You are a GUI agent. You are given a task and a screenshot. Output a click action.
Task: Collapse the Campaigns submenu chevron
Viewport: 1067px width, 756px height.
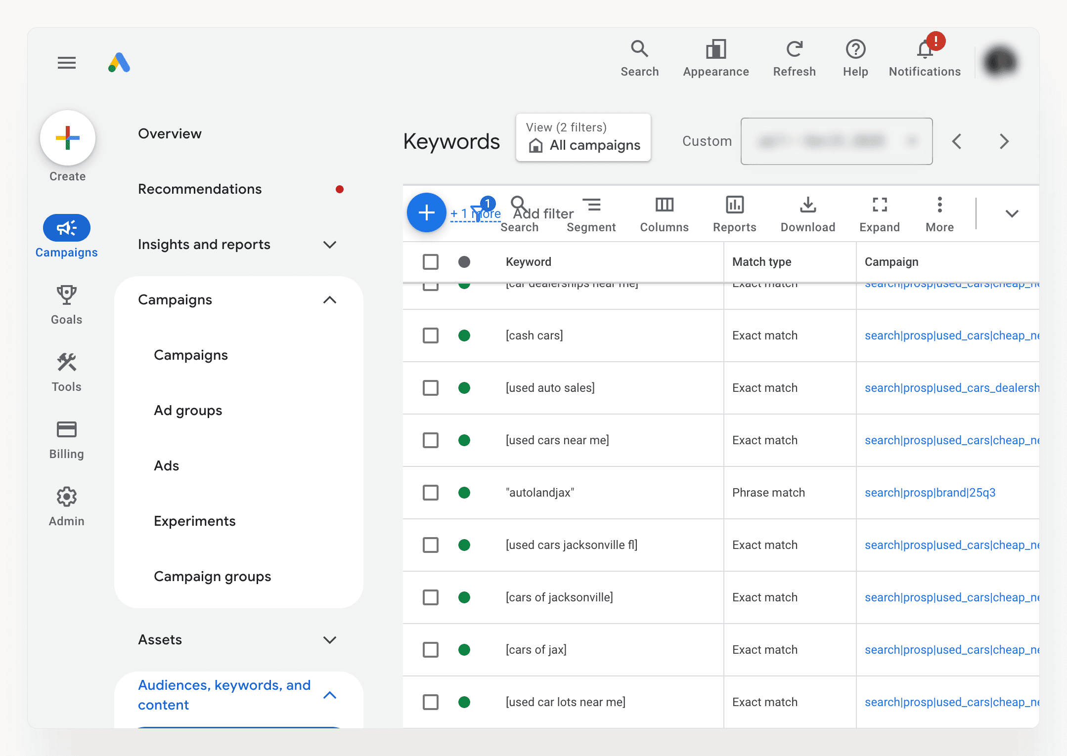[x=330, y=300]
